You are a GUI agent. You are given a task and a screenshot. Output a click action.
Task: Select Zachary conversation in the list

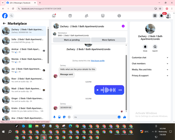tap(23, 31)
